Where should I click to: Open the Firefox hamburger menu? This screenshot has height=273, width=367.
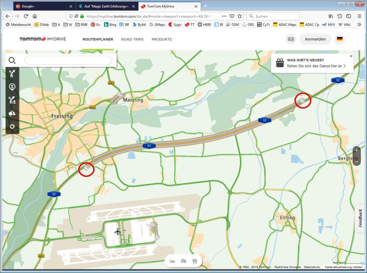(x=359, y=16)
